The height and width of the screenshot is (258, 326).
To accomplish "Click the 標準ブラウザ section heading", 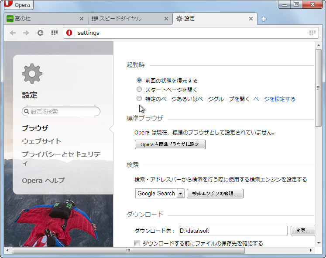I will 145,118.
